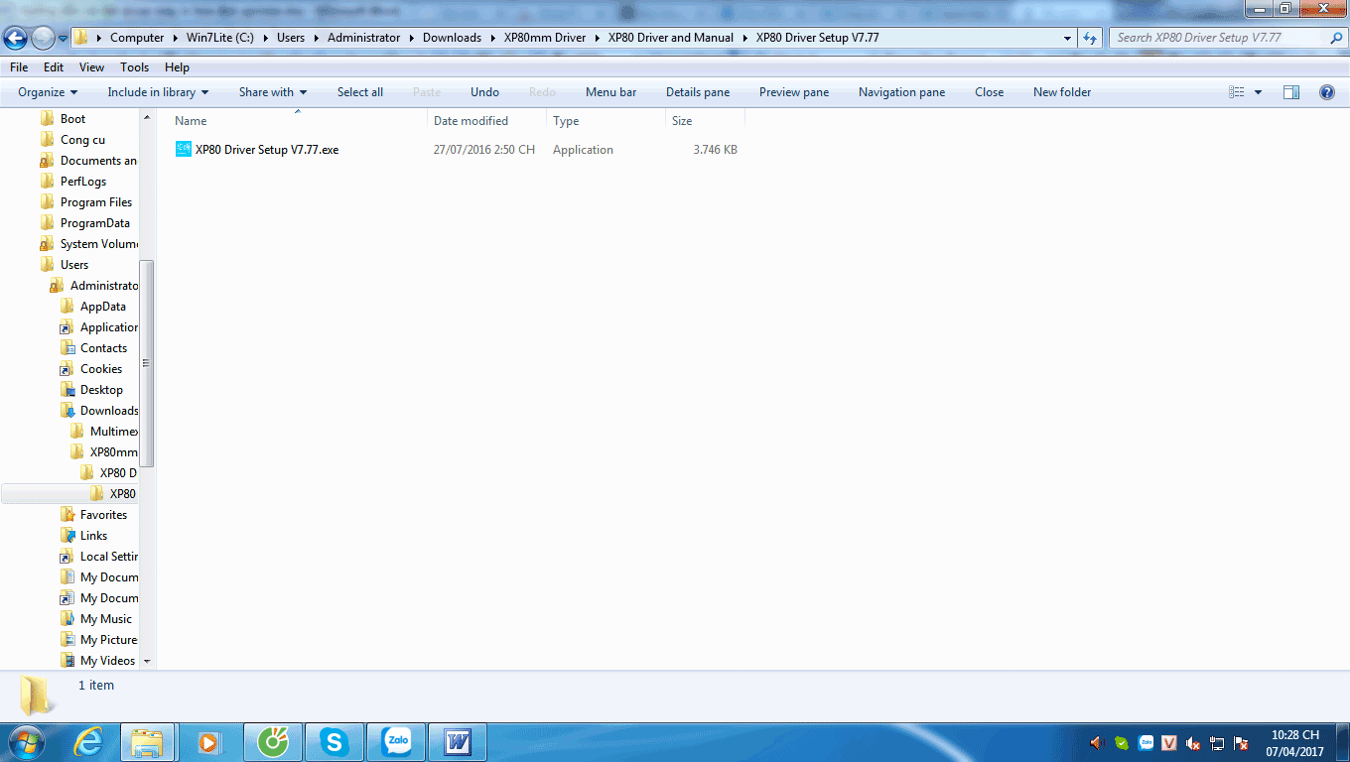Click the volume speaker tray icon
This screenshot has height=762, width=1350.
point(1096,742)
